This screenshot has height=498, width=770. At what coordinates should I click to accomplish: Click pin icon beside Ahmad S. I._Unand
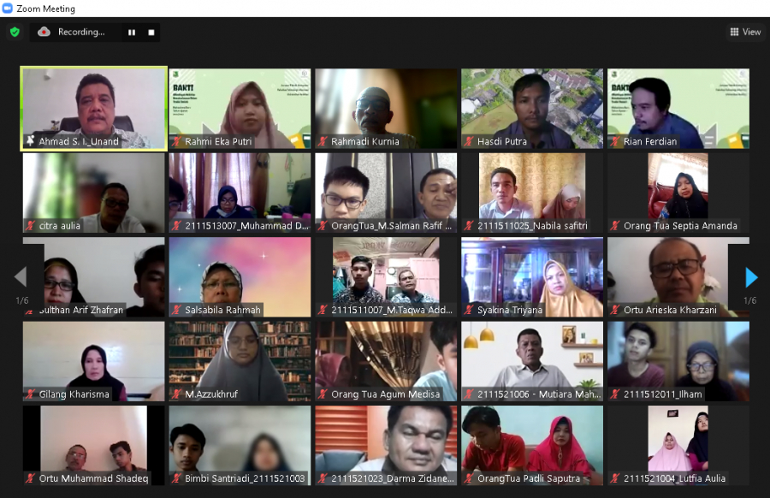(x=31, y=141)
